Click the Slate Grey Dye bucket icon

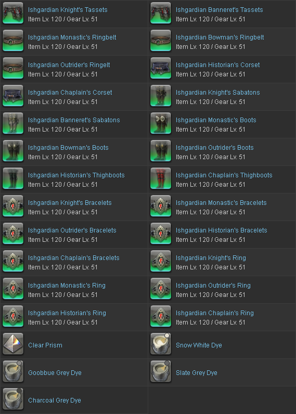[x=161, y=371]
